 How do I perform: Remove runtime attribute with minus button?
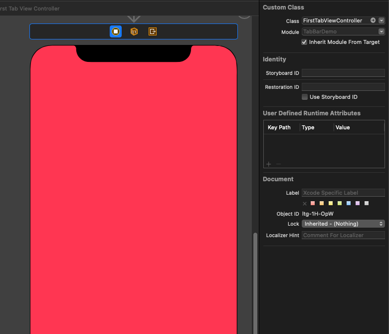(x=279, y=164)
